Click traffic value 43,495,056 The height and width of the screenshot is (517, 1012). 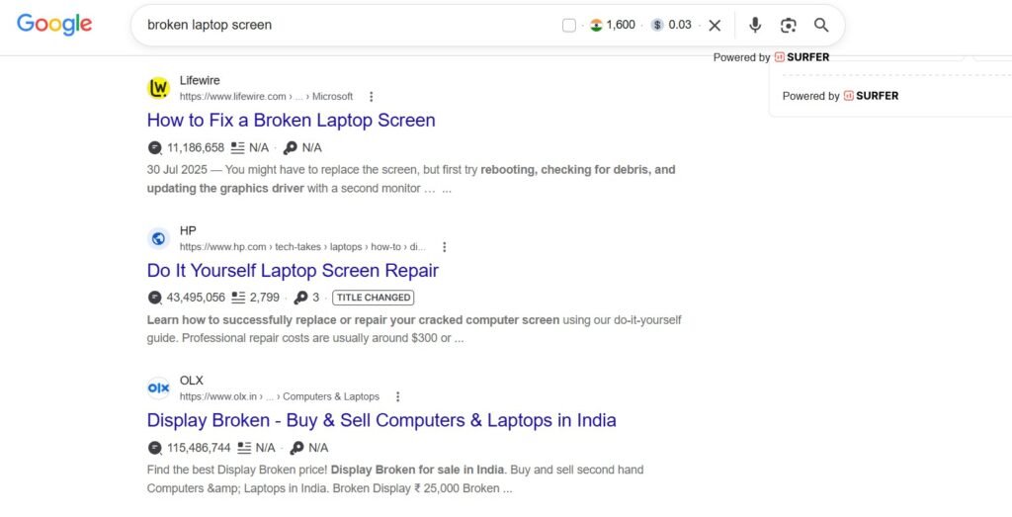196,298
